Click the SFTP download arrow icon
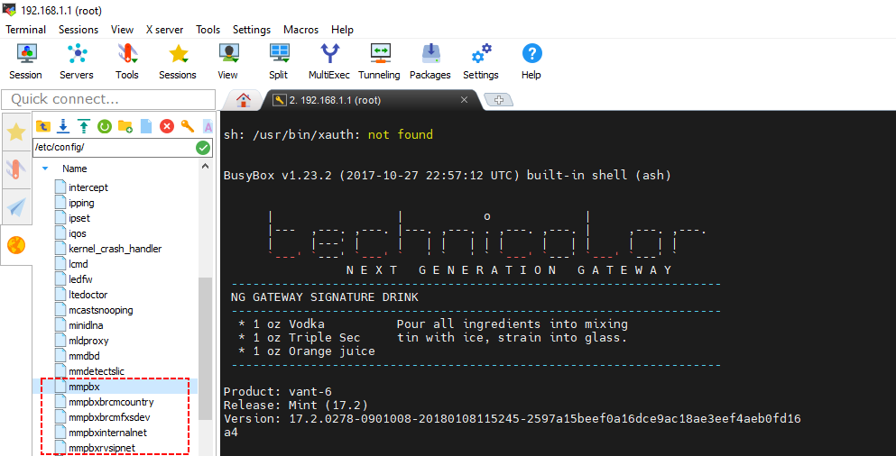896x456 pixels. click(x=63, y=126)
